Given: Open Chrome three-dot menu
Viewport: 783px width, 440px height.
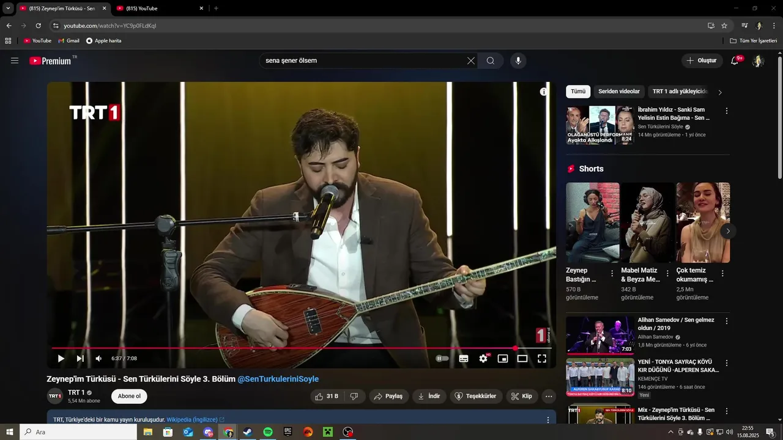Looking at the screenshot, I should [x=774, y=26].
